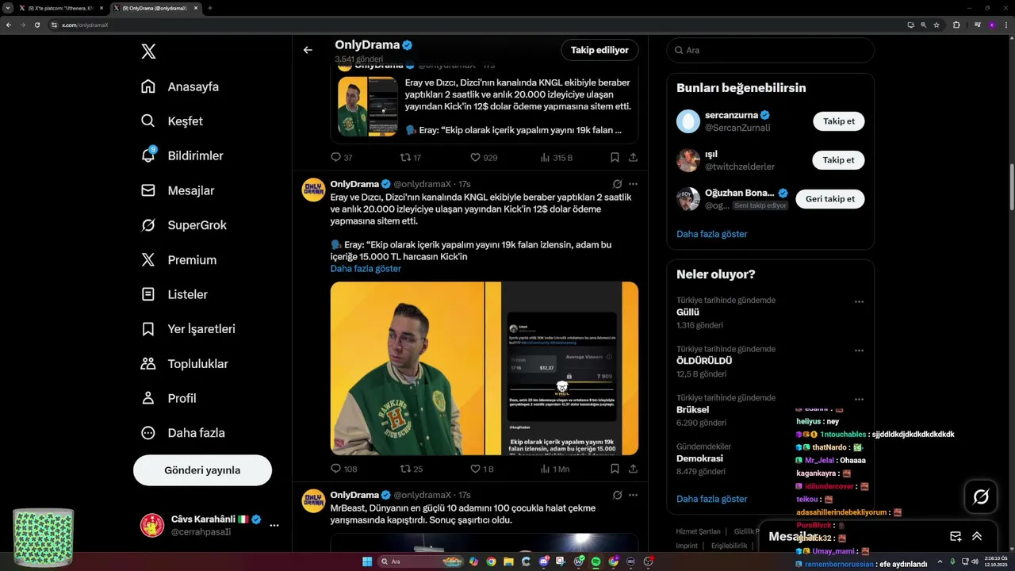Open Bildirimler notifications

click(x=182, y=156)
